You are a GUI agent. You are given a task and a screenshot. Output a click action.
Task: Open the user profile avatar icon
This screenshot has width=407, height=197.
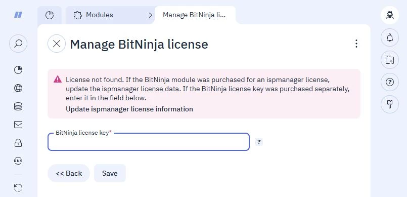coord(390,15)
